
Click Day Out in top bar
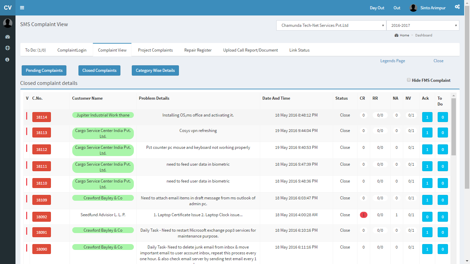point(377,8)
